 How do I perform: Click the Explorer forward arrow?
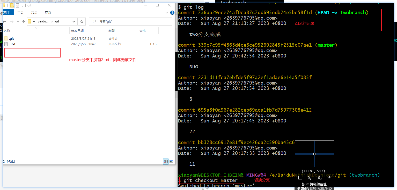12,22
